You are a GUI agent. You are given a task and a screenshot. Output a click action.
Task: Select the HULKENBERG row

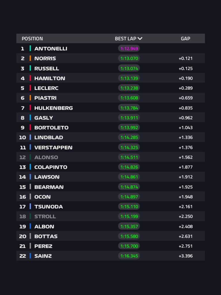click(110, 108)
